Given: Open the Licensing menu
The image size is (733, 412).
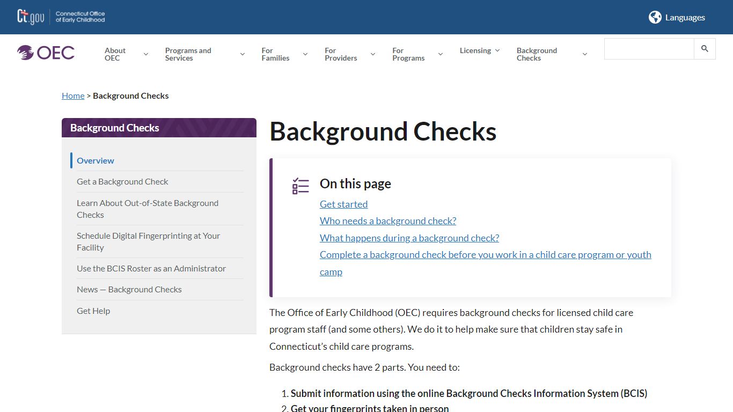Looking at the screenshot, I should (x=475, y=50).
